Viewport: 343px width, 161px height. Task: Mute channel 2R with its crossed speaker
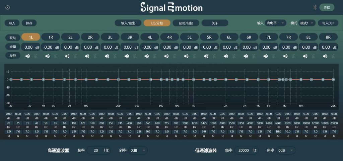click(x=95, y=56)
